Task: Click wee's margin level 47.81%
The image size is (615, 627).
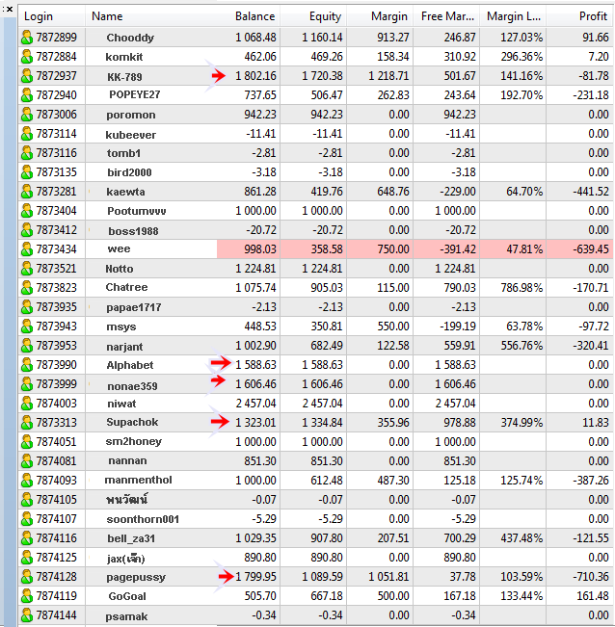Action: coord(524,249)
